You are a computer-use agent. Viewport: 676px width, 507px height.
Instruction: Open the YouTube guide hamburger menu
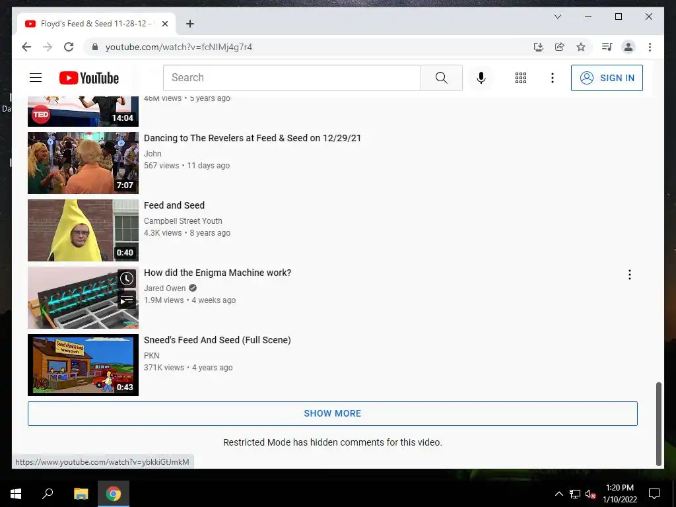36,78
